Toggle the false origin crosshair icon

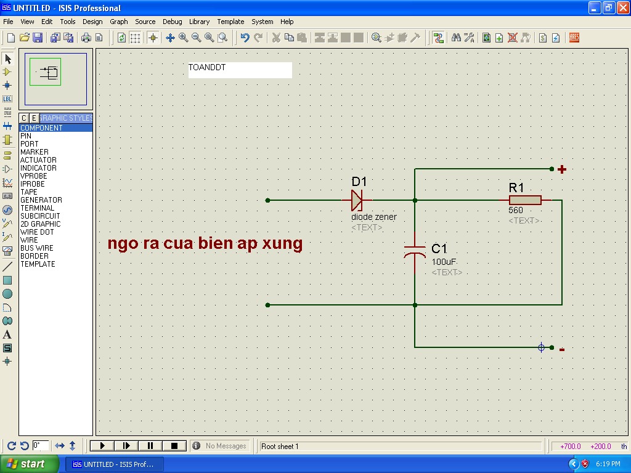(153, 38)
